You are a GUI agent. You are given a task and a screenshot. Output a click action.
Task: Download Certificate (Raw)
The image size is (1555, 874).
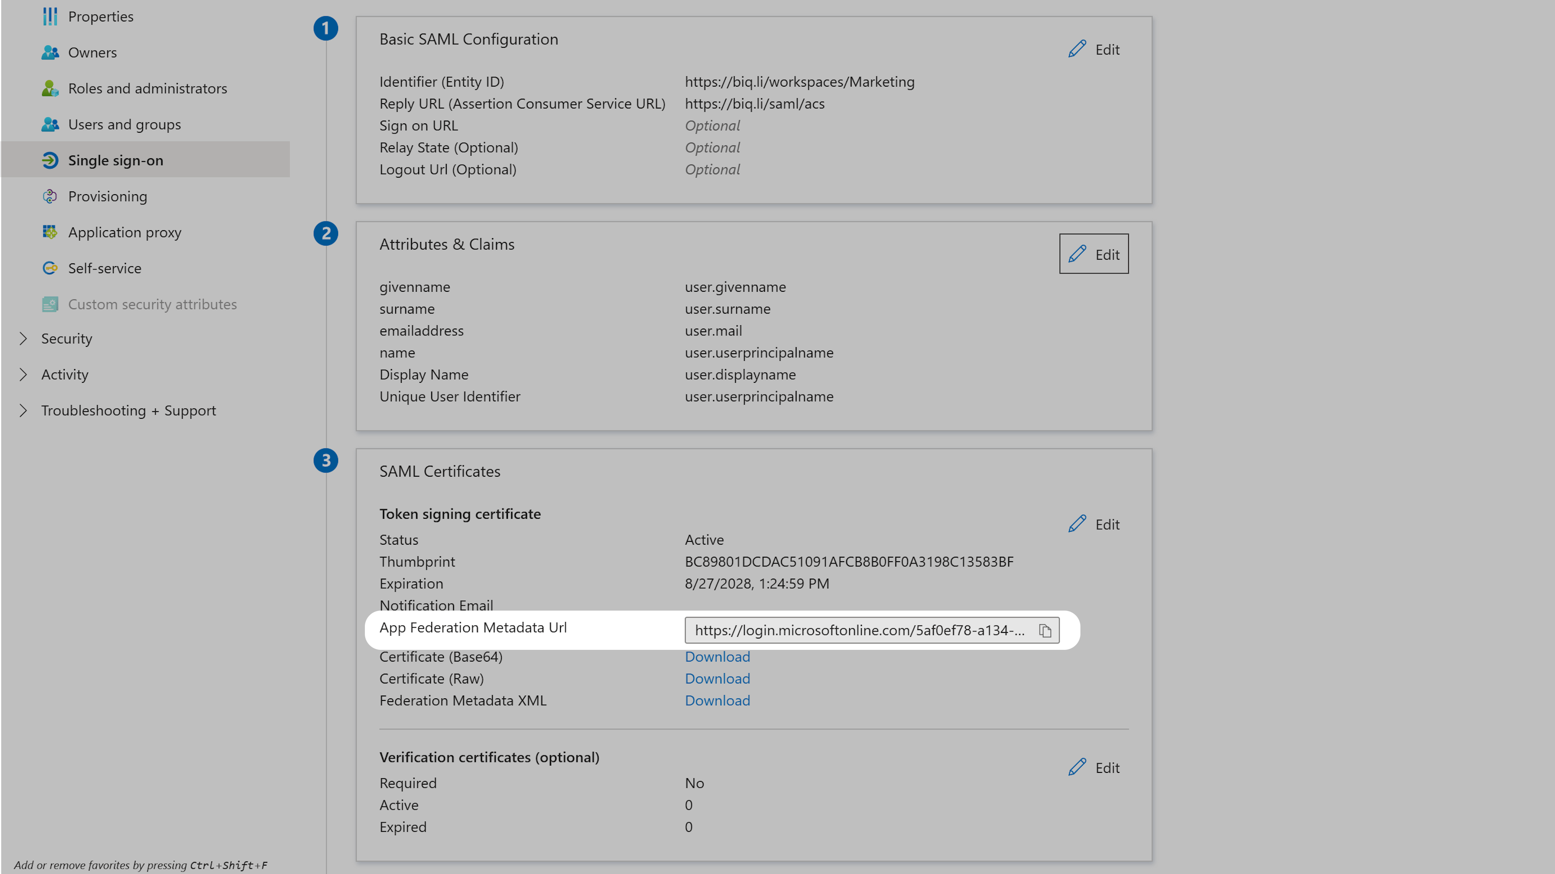pos(717,679)
